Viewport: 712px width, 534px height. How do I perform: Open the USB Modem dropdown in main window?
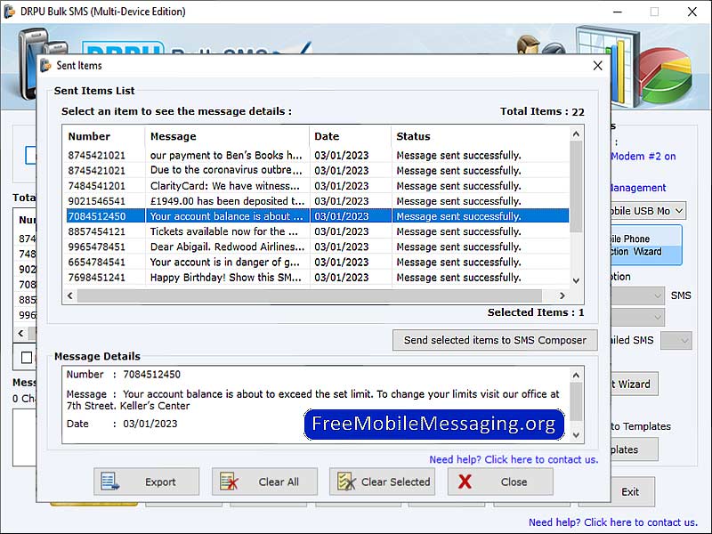pos(679,211)
